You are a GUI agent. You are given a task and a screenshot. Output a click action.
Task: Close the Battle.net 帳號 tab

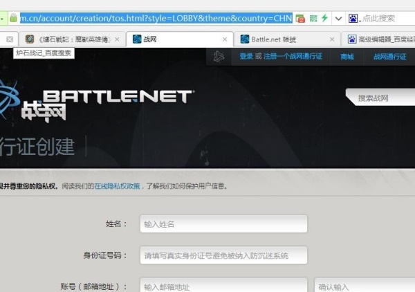(333, 39)
